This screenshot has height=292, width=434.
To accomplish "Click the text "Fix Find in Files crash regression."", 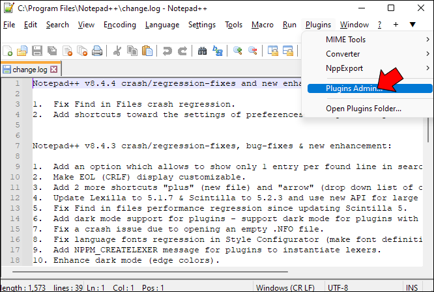I will tap(144, 104).
